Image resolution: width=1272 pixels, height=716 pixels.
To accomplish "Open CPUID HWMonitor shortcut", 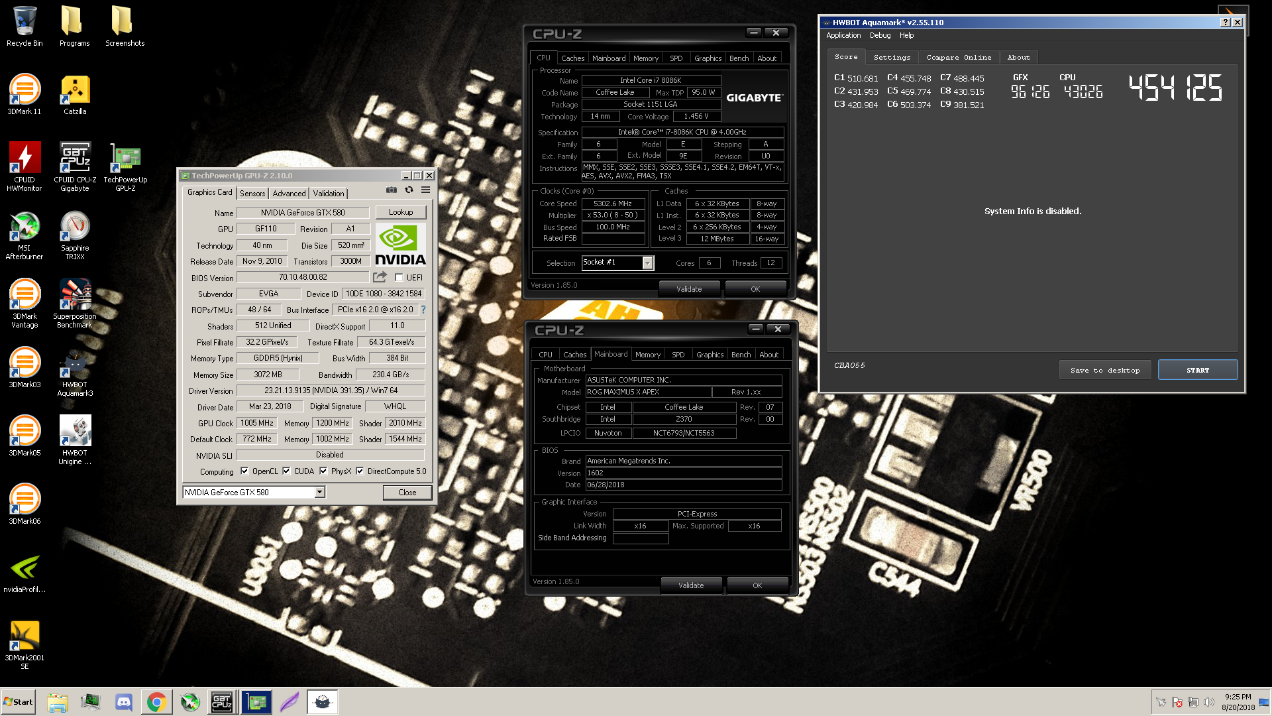I will tap(25, 167).
